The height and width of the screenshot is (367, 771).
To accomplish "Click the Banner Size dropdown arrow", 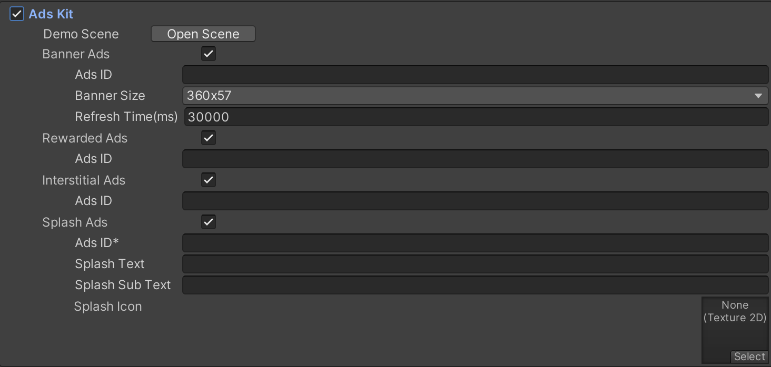I will (758, 96).
